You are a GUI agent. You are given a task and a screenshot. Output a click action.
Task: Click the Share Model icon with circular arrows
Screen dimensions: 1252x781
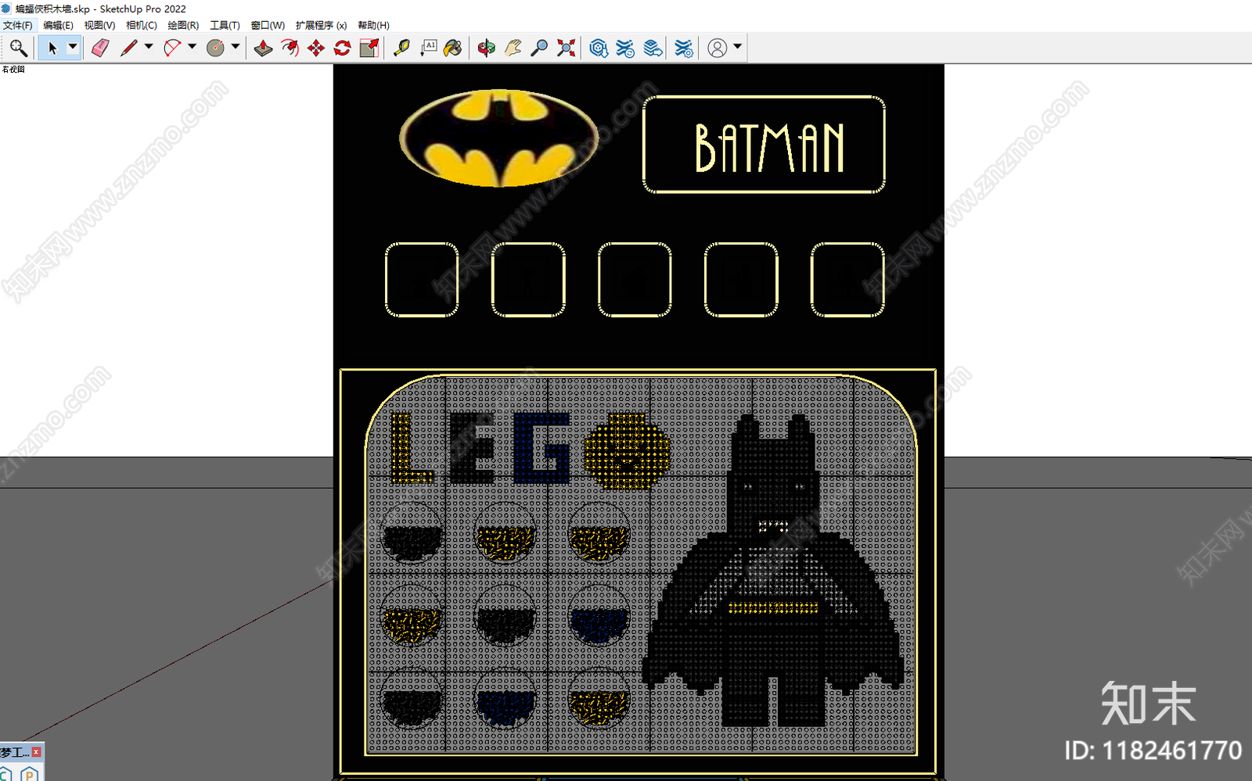pos(625,48)
